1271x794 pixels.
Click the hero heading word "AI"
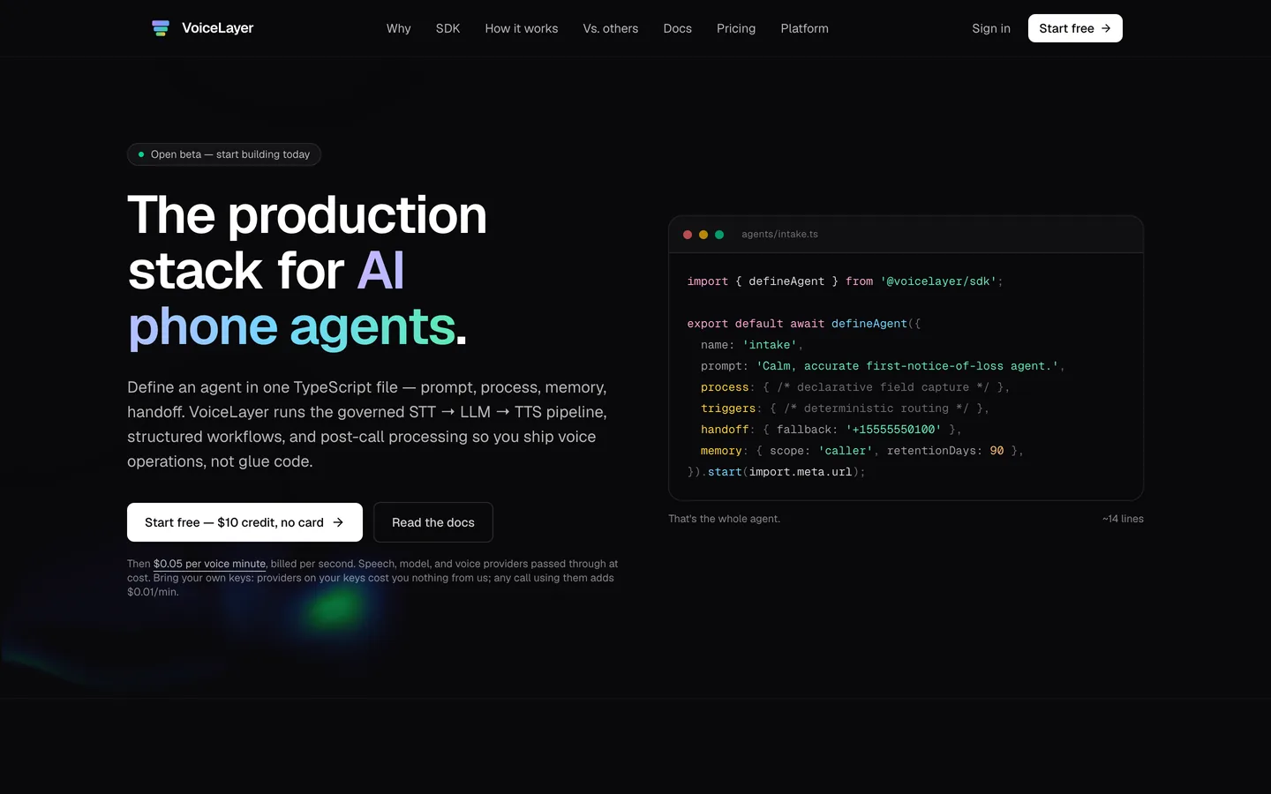[380, 271]
